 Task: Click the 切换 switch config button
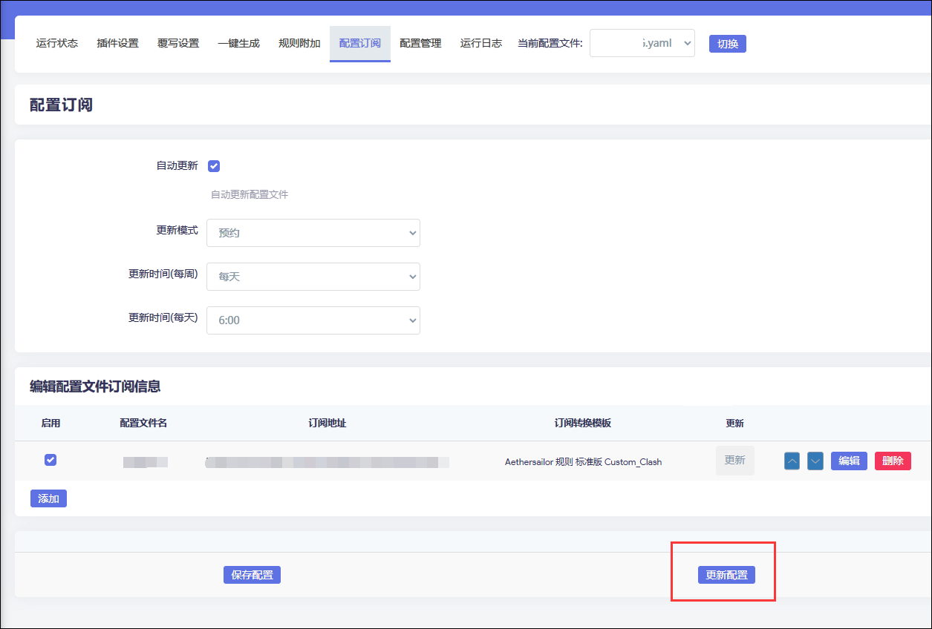pos(727,43)
